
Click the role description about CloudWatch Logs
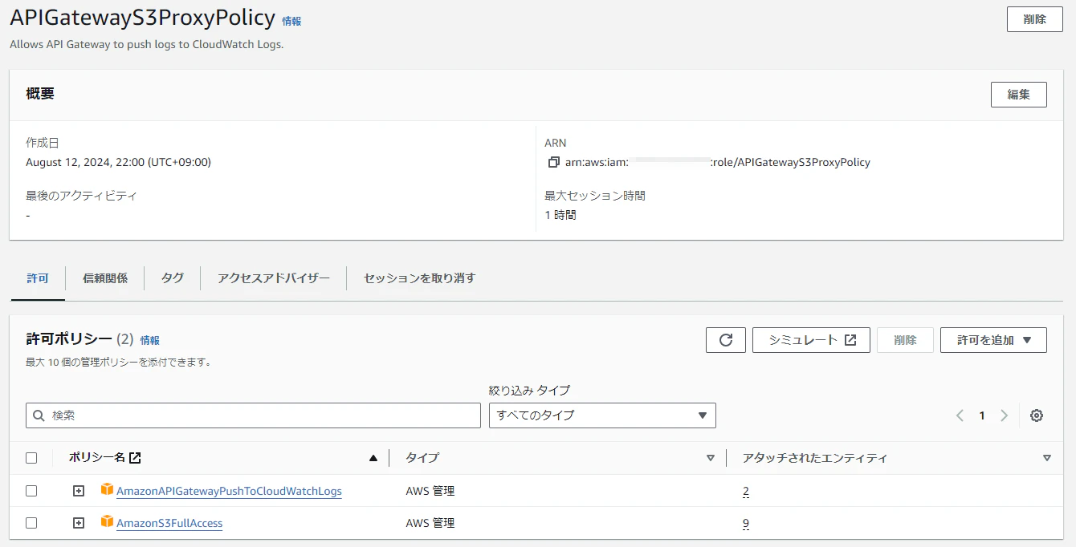[x=146, y=44]
